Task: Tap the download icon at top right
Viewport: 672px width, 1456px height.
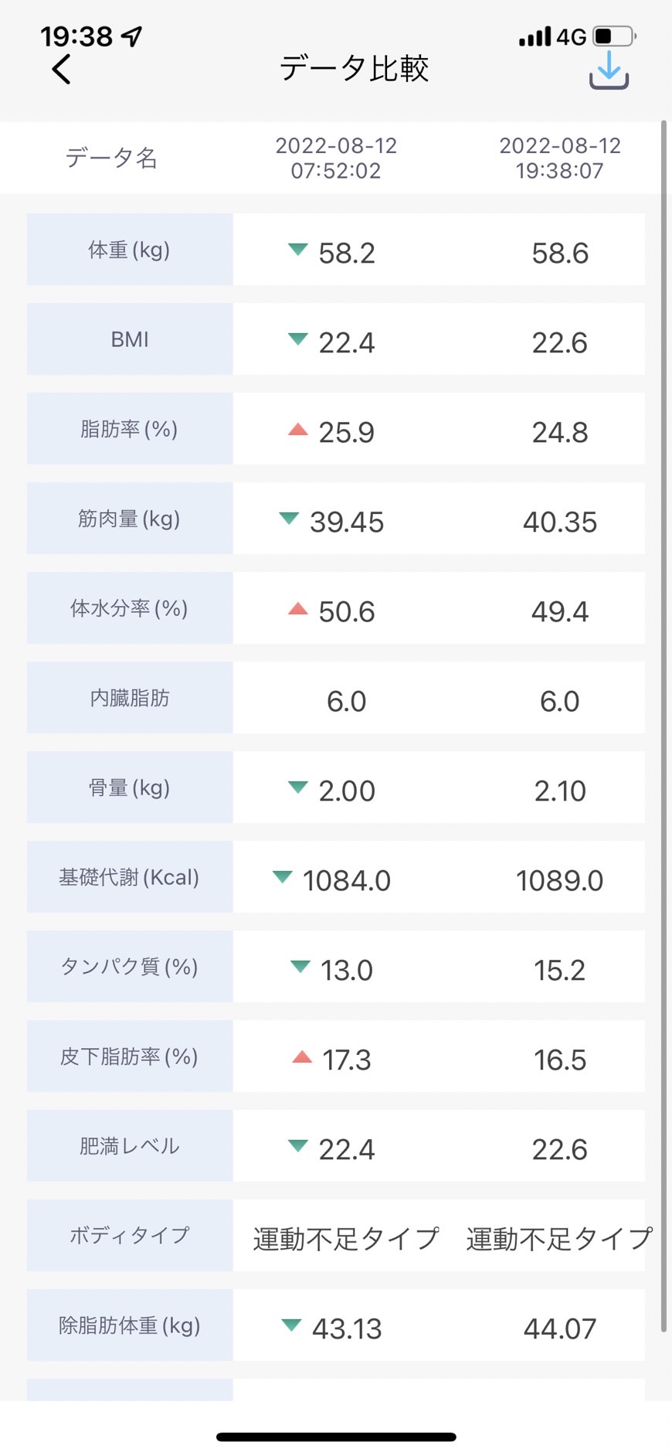Action: [x=609, y=70]
